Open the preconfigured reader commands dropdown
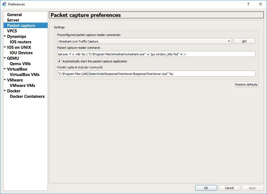The image size is (267, 194). click(144, 41)
